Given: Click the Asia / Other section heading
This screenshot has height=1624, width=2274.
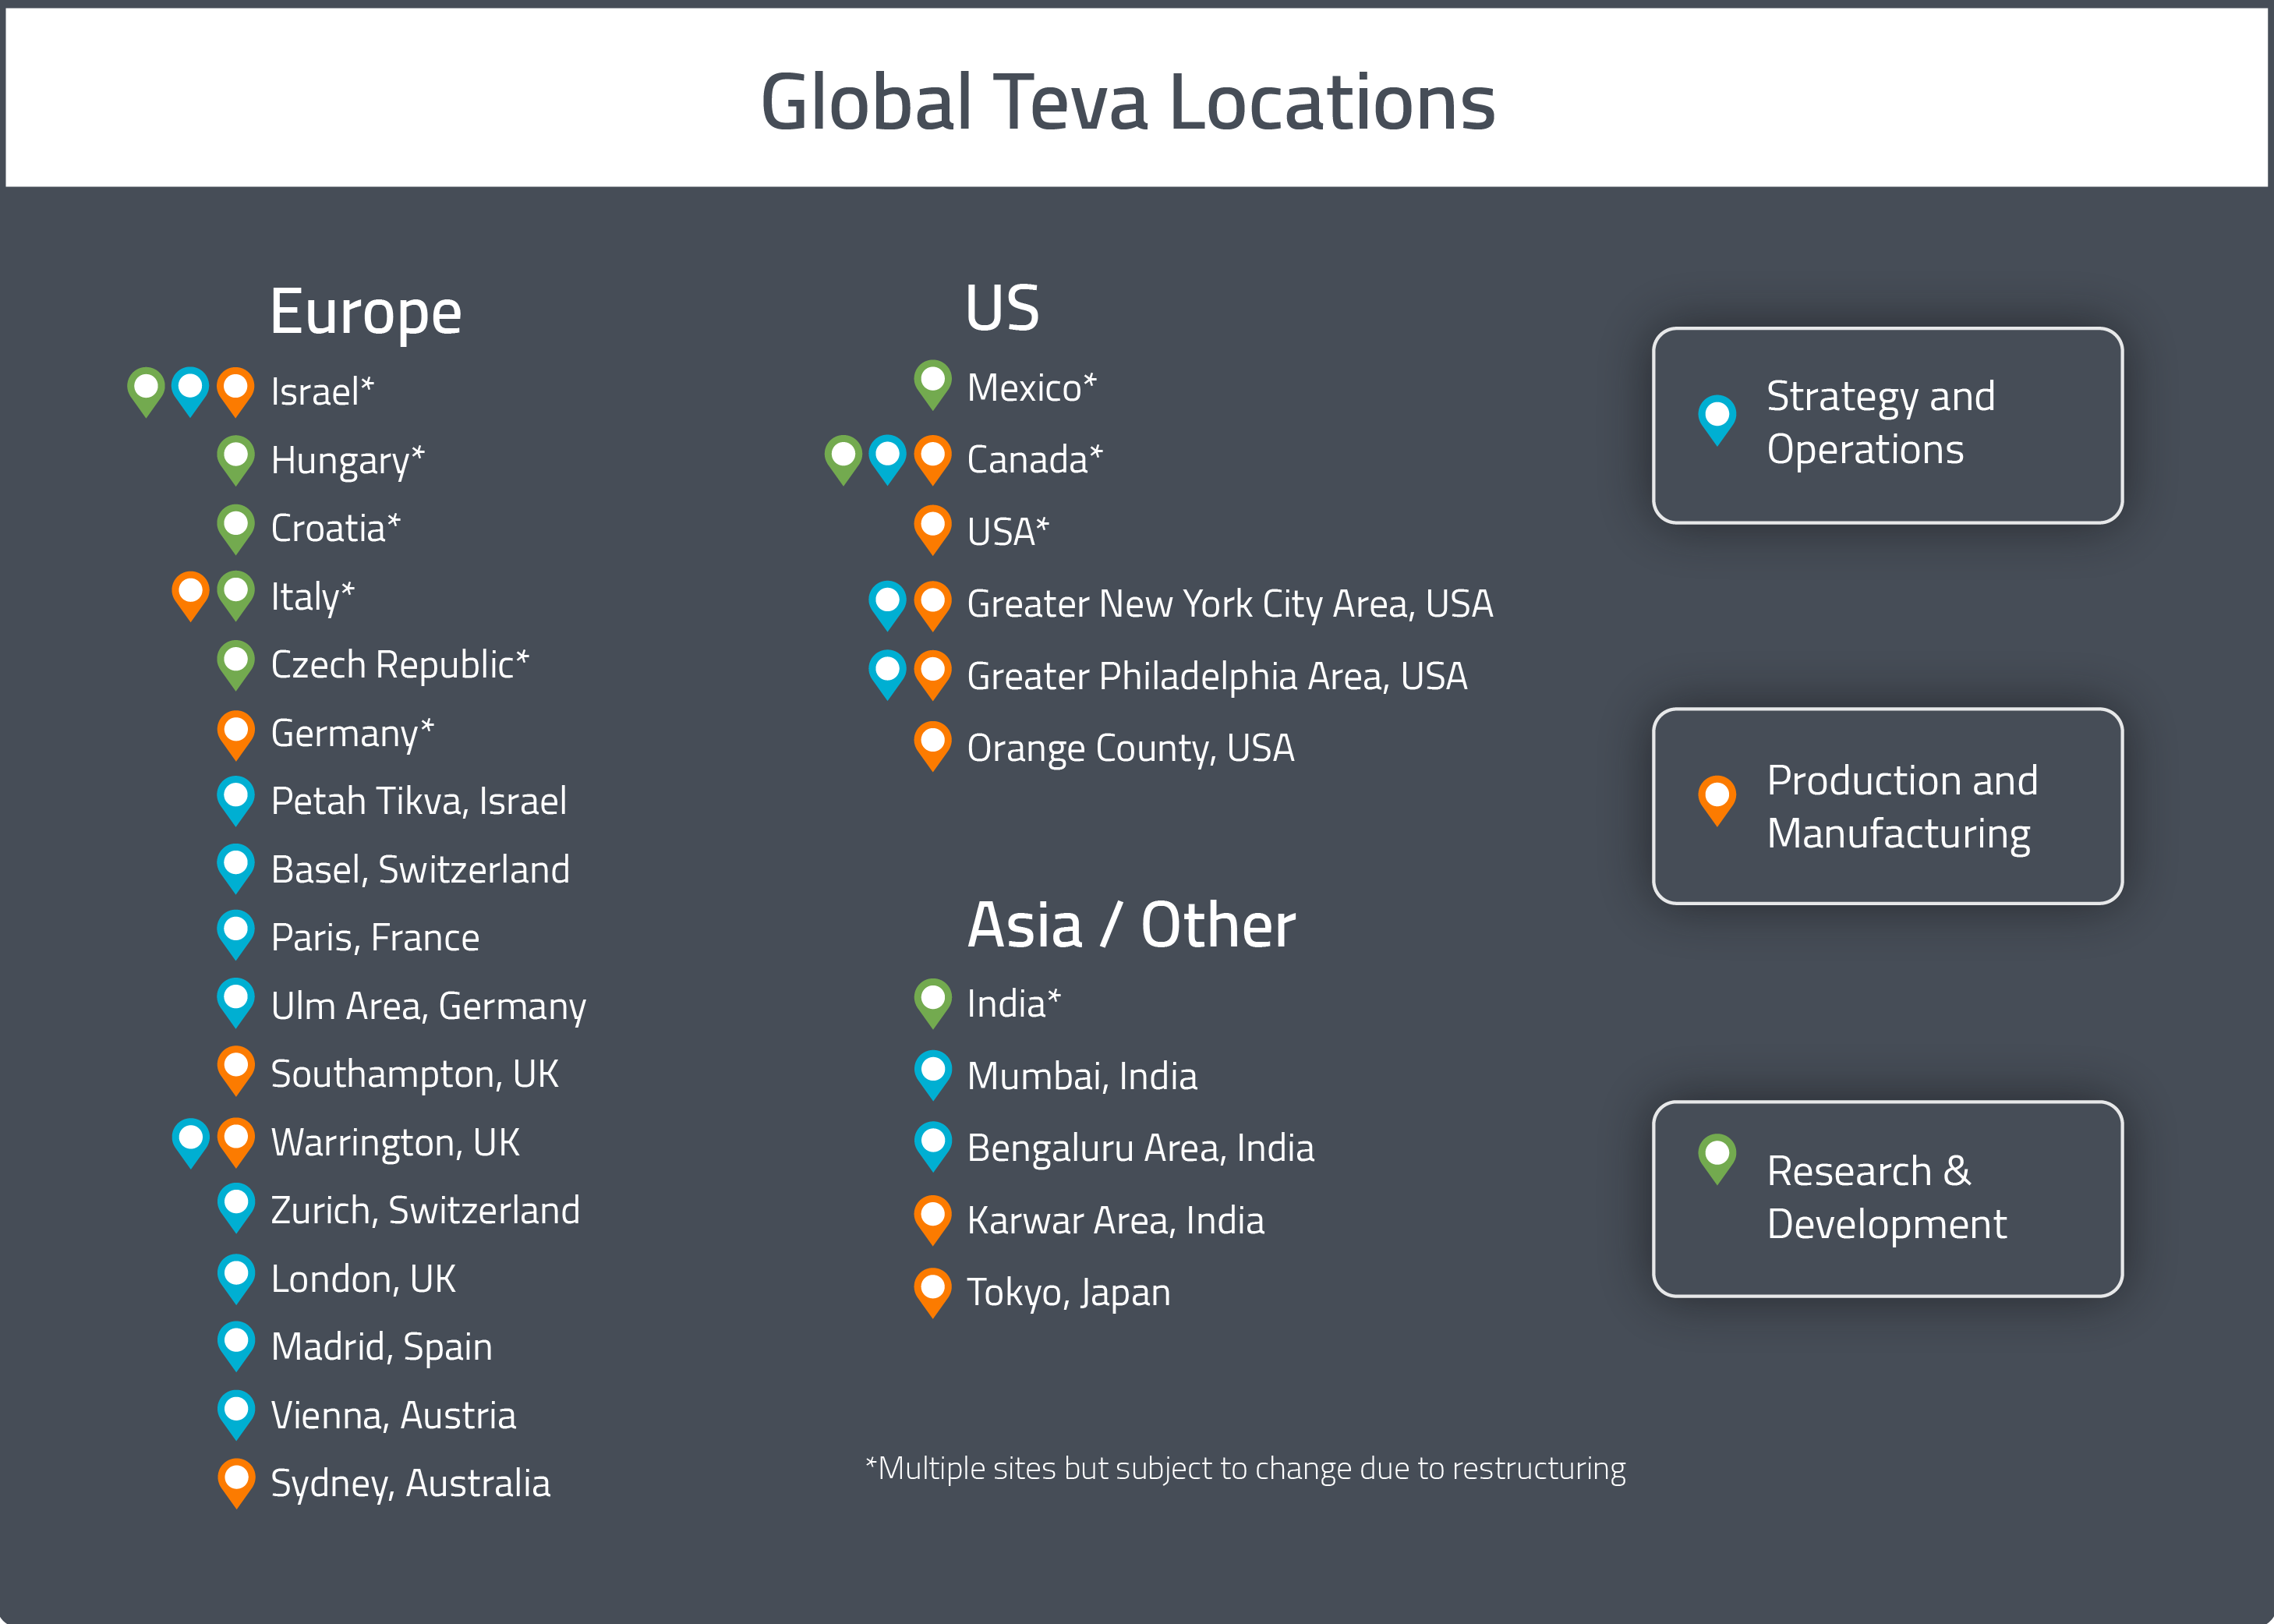Looking at the screenshot, I should click(x=1131, y=924).
